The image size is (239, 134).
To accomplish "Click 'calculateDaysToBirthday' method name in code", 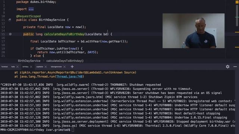I will [x=64, y=34].
